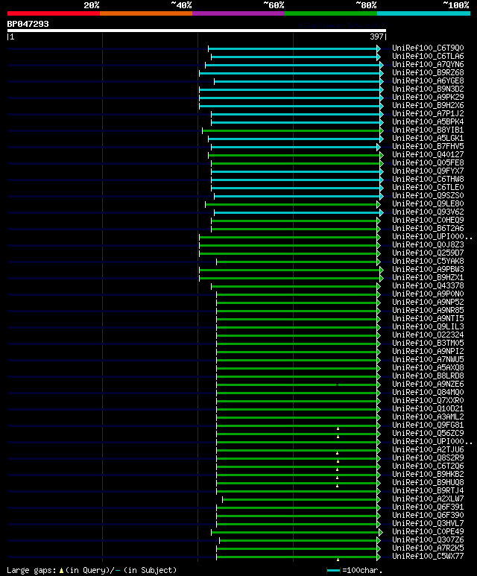Click the UniRef100_A2XLW7 subject name
The image size is (477, 576).
coord(428,499)
